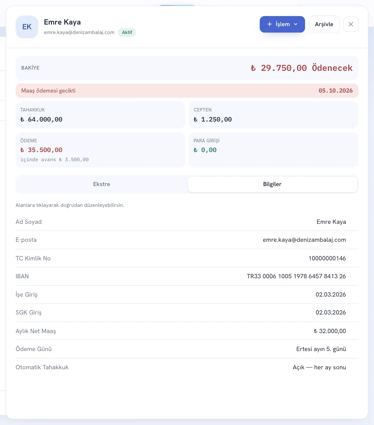Select the Cepten amount ₺ 1.250,00

212,120
